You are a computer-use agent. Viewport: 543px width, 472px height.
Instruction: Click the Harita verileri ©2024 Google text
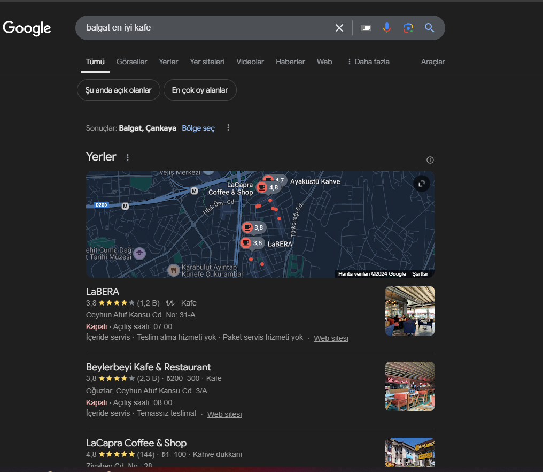pos(372,274)
